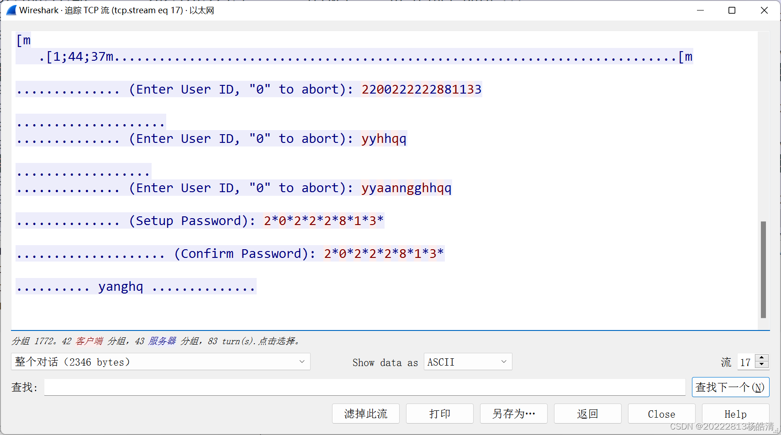The height and width of the screenshot is (435, 781).
Task: Click the 查找 search input field
Action: coord(364,387)
